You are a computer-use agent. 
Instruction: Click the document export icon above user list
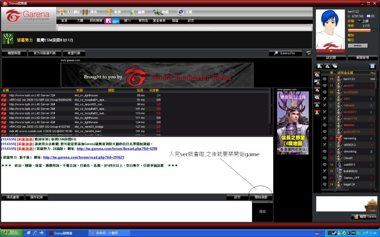tap(320, 66)
